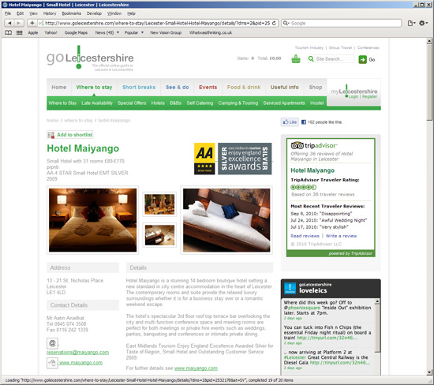Click the goLeicestershire site logo
The height and width of the screenshot is (385, 434).
point(90,58)
